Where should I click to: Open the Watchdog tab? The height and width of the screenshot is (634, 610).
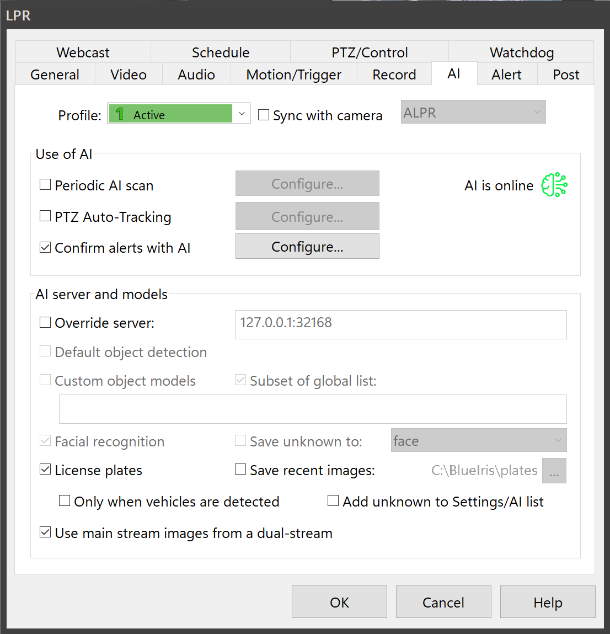click(x=521, y=52)
